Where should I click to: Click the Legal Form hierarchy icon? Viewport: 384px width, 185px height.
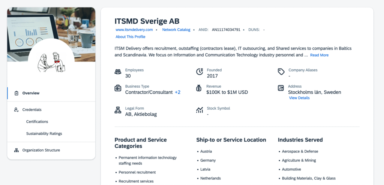pyautogui.click(x=118, y=110)
